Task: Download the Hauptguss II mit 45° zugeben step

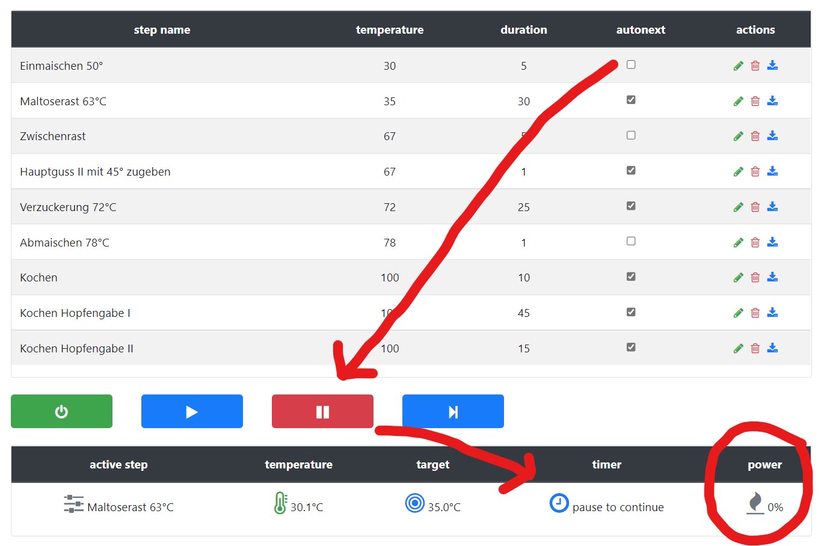Action: click(772, 171)
